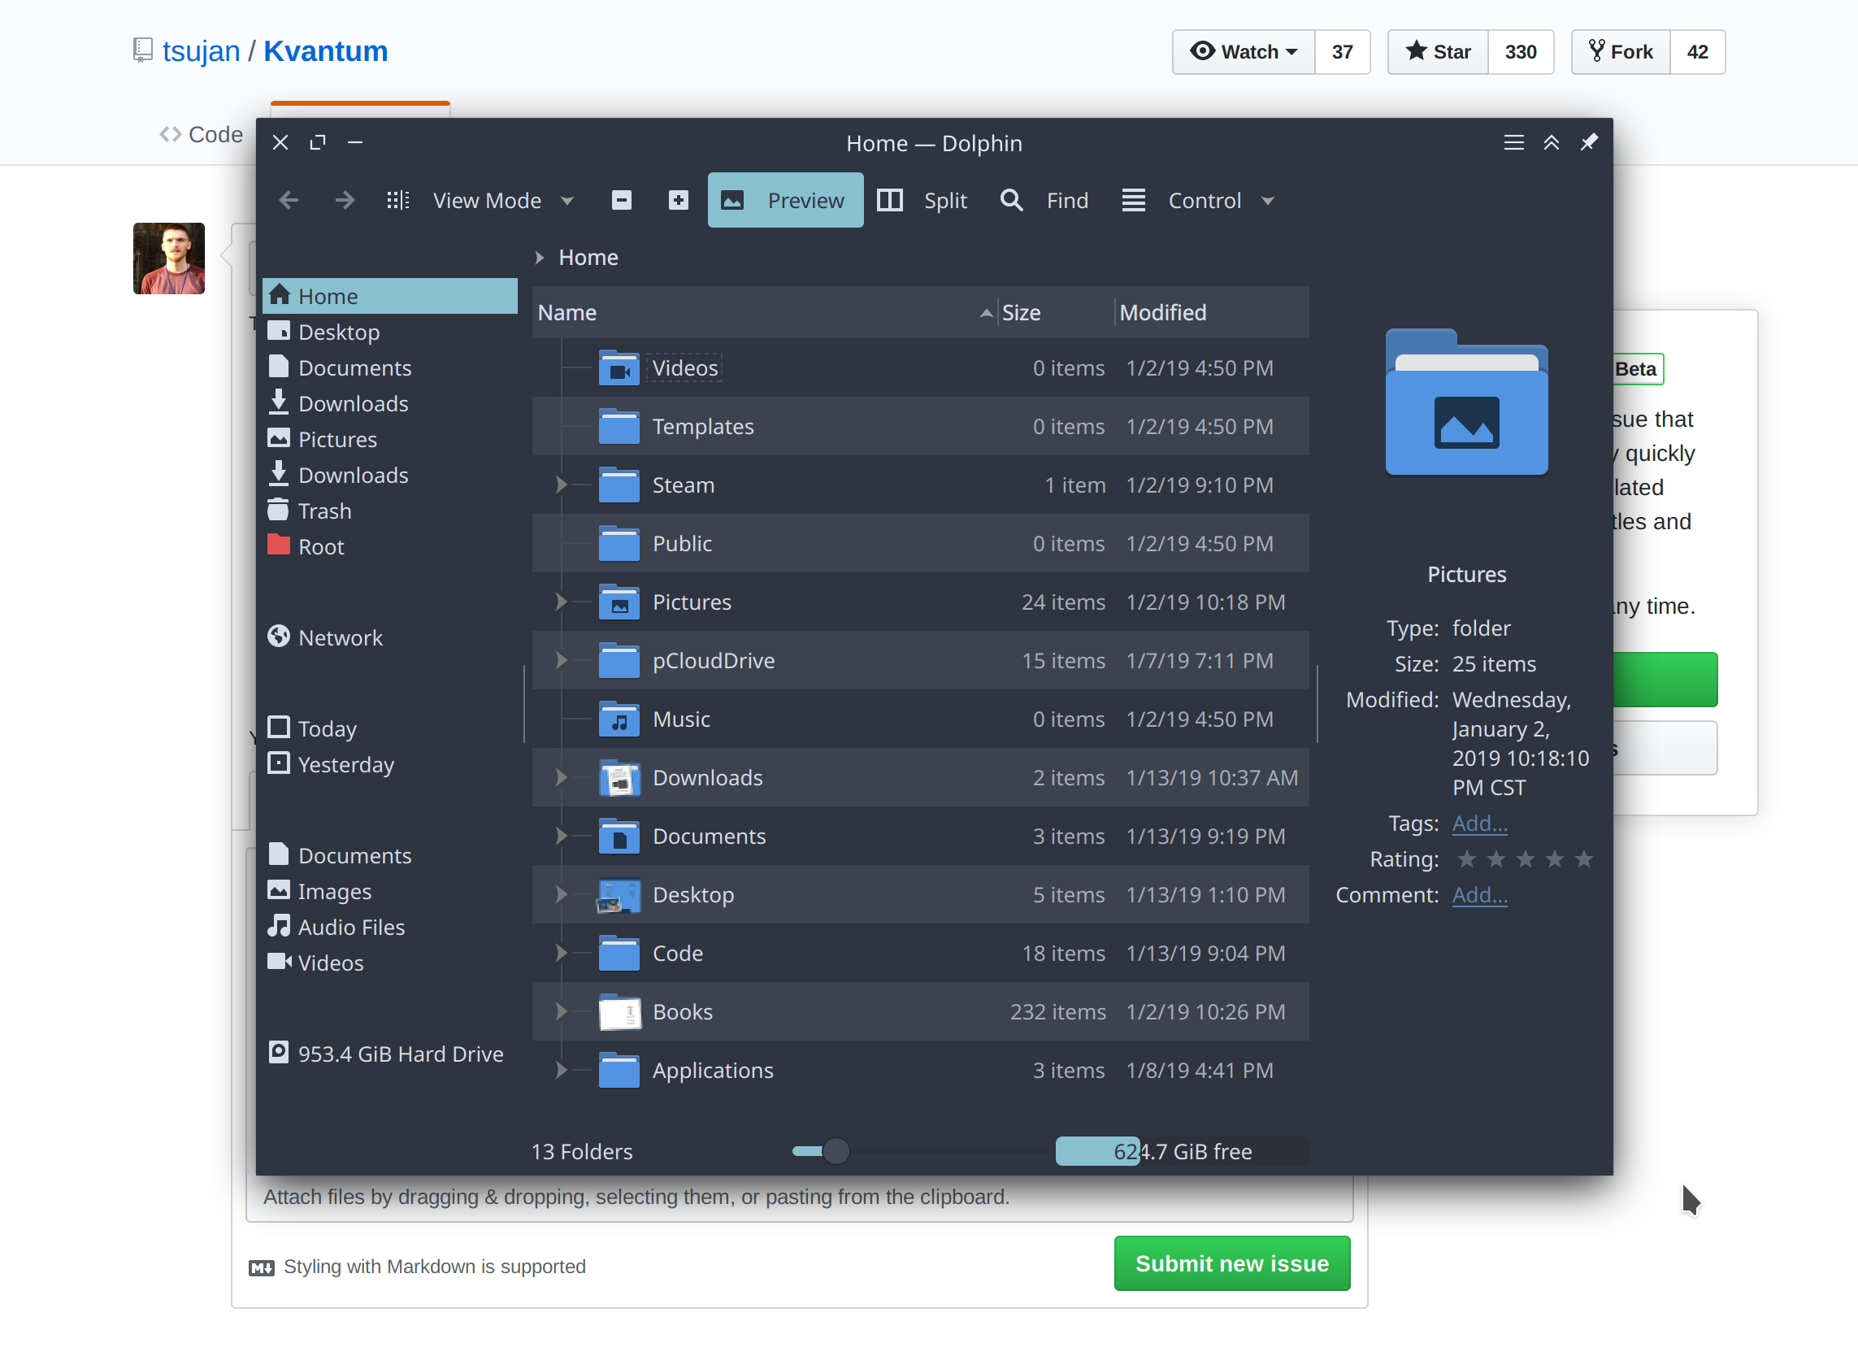1858x1356 pixels.
Task: Open the Control menu
Action: tap(1205, 199)
